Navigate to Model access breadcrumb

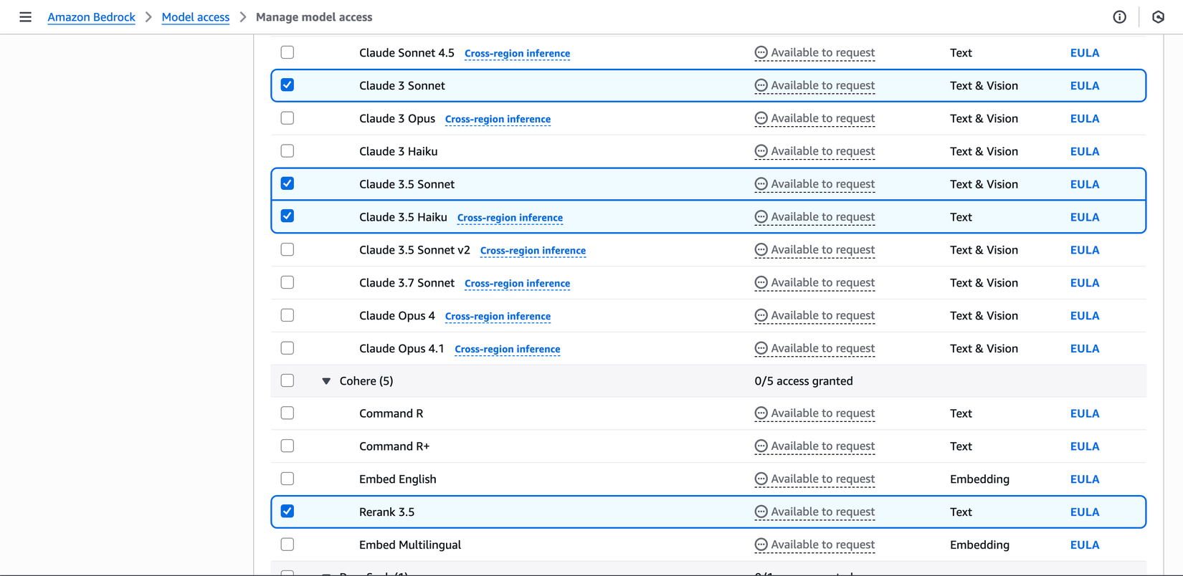pyautogui.click(x=195, y=17)
